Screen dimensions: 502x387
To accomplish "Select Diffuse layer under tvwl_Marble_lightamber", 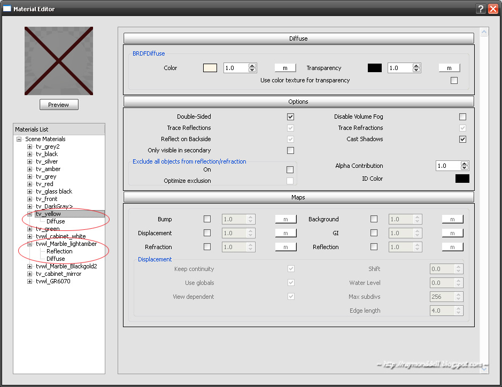I will pyautogui.click(x=56, y=259).
